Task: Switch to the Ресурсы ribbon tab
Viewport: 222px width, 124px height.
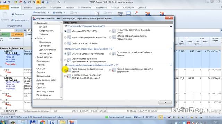Action: click(x=69, y=8)
